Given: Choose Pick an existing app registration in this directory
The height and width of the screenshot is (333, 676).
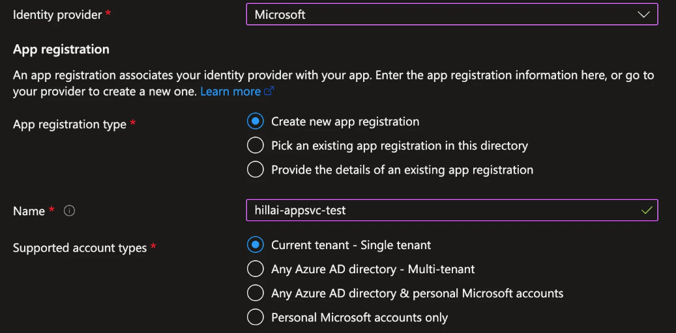Looking at the screenshot, I should [x=256, y=146].
